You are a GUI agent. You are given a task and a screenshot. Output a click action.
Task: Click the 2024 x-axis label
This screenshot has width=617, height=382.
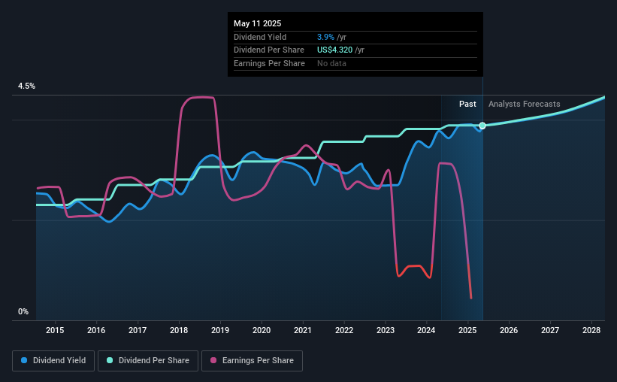(426, 330)
